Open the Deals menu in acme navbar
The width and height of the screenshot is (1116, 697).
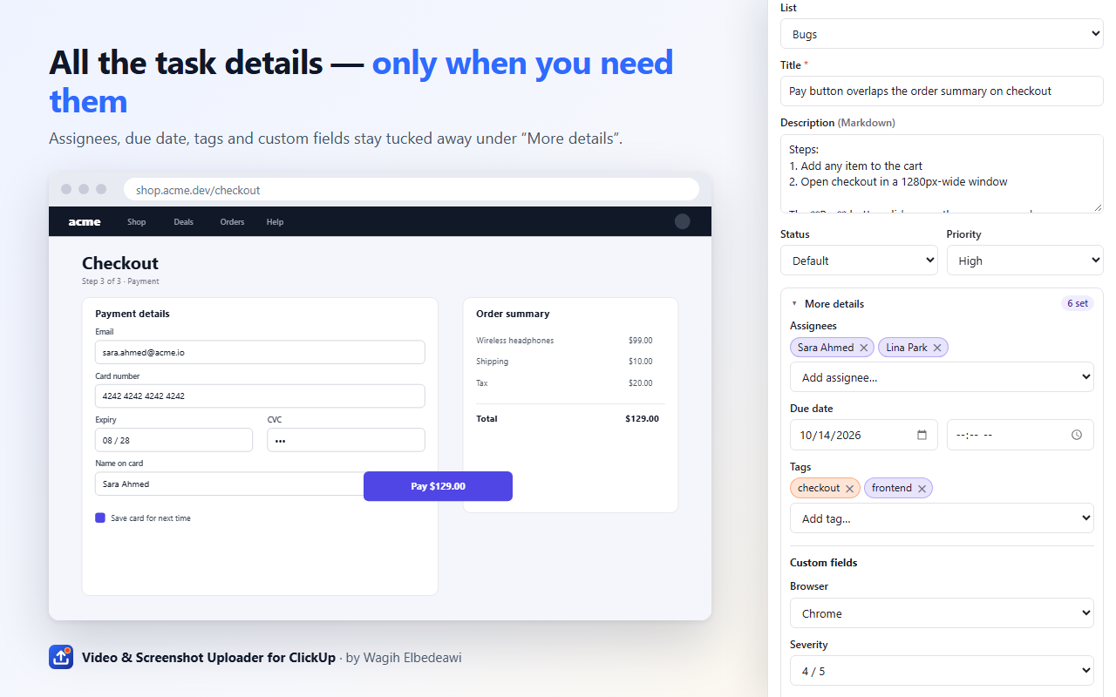(x=183, y=222)
